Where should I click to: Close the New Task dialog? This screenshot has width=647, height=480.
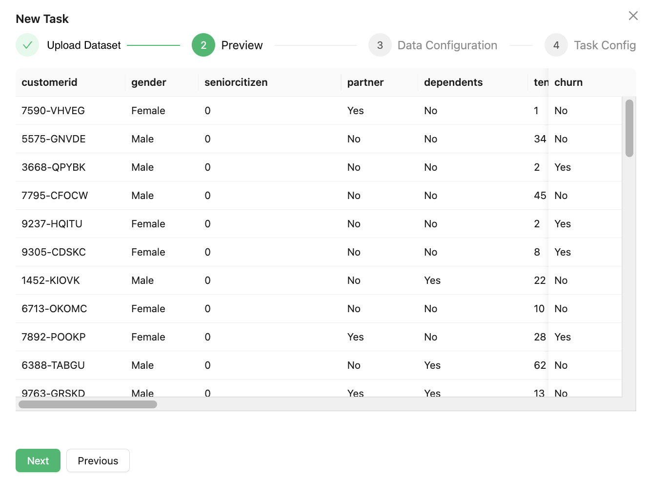point(633,16)
